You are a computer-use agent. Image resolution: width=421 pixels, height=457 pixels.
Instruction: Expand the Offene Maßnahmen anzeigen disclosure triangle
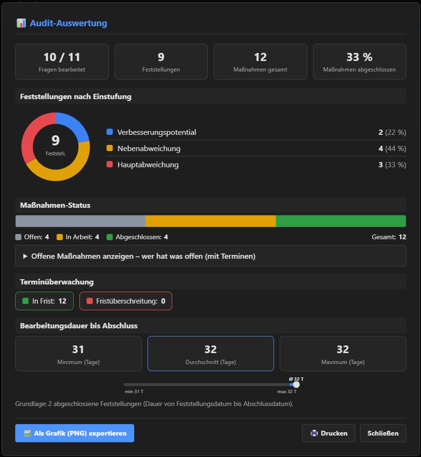click(x=25, y=256)
